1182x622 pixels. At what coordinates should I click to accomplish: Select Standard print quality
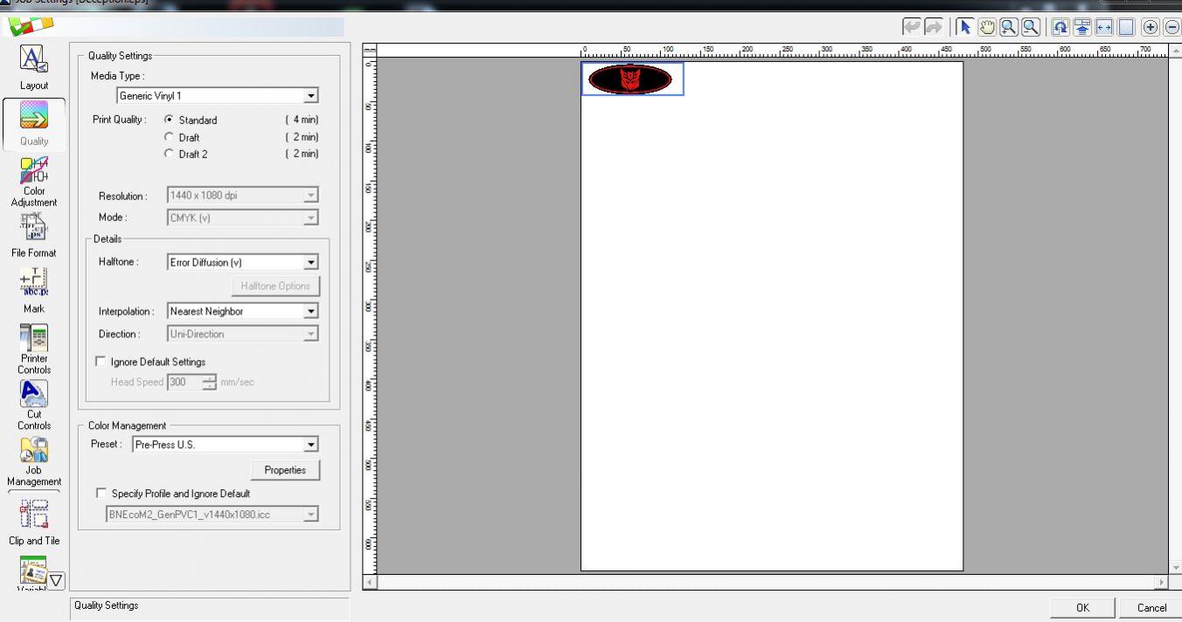(x=170, y=120)
